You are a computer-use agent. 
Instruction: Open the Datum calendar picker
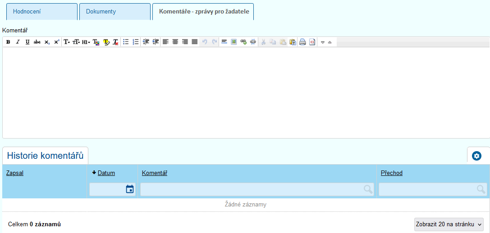(130, 189)
